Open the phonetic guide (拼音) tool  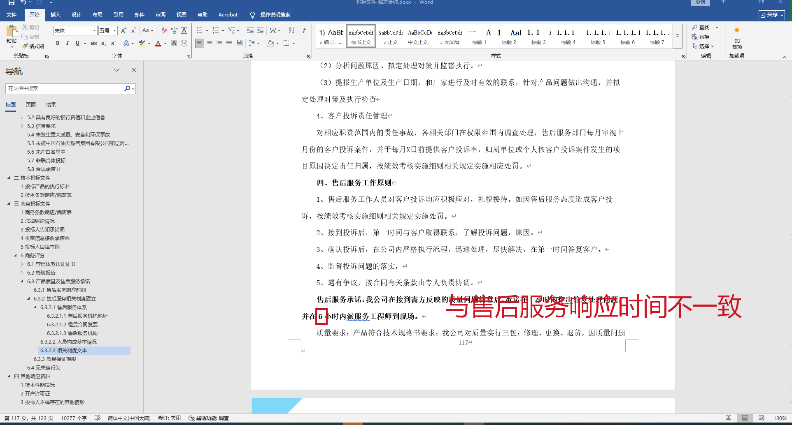click(174, 31)
